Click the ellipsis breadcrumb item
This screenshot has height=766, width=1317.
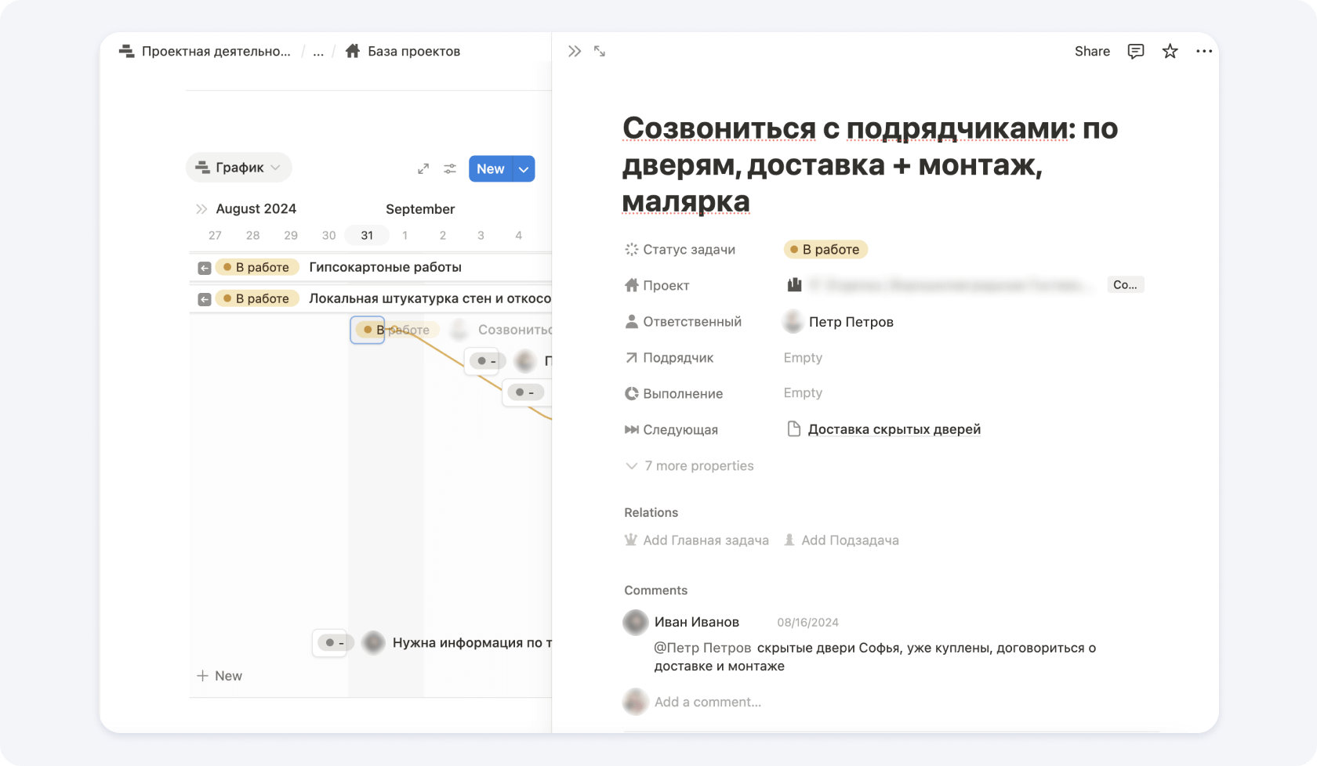318,52
